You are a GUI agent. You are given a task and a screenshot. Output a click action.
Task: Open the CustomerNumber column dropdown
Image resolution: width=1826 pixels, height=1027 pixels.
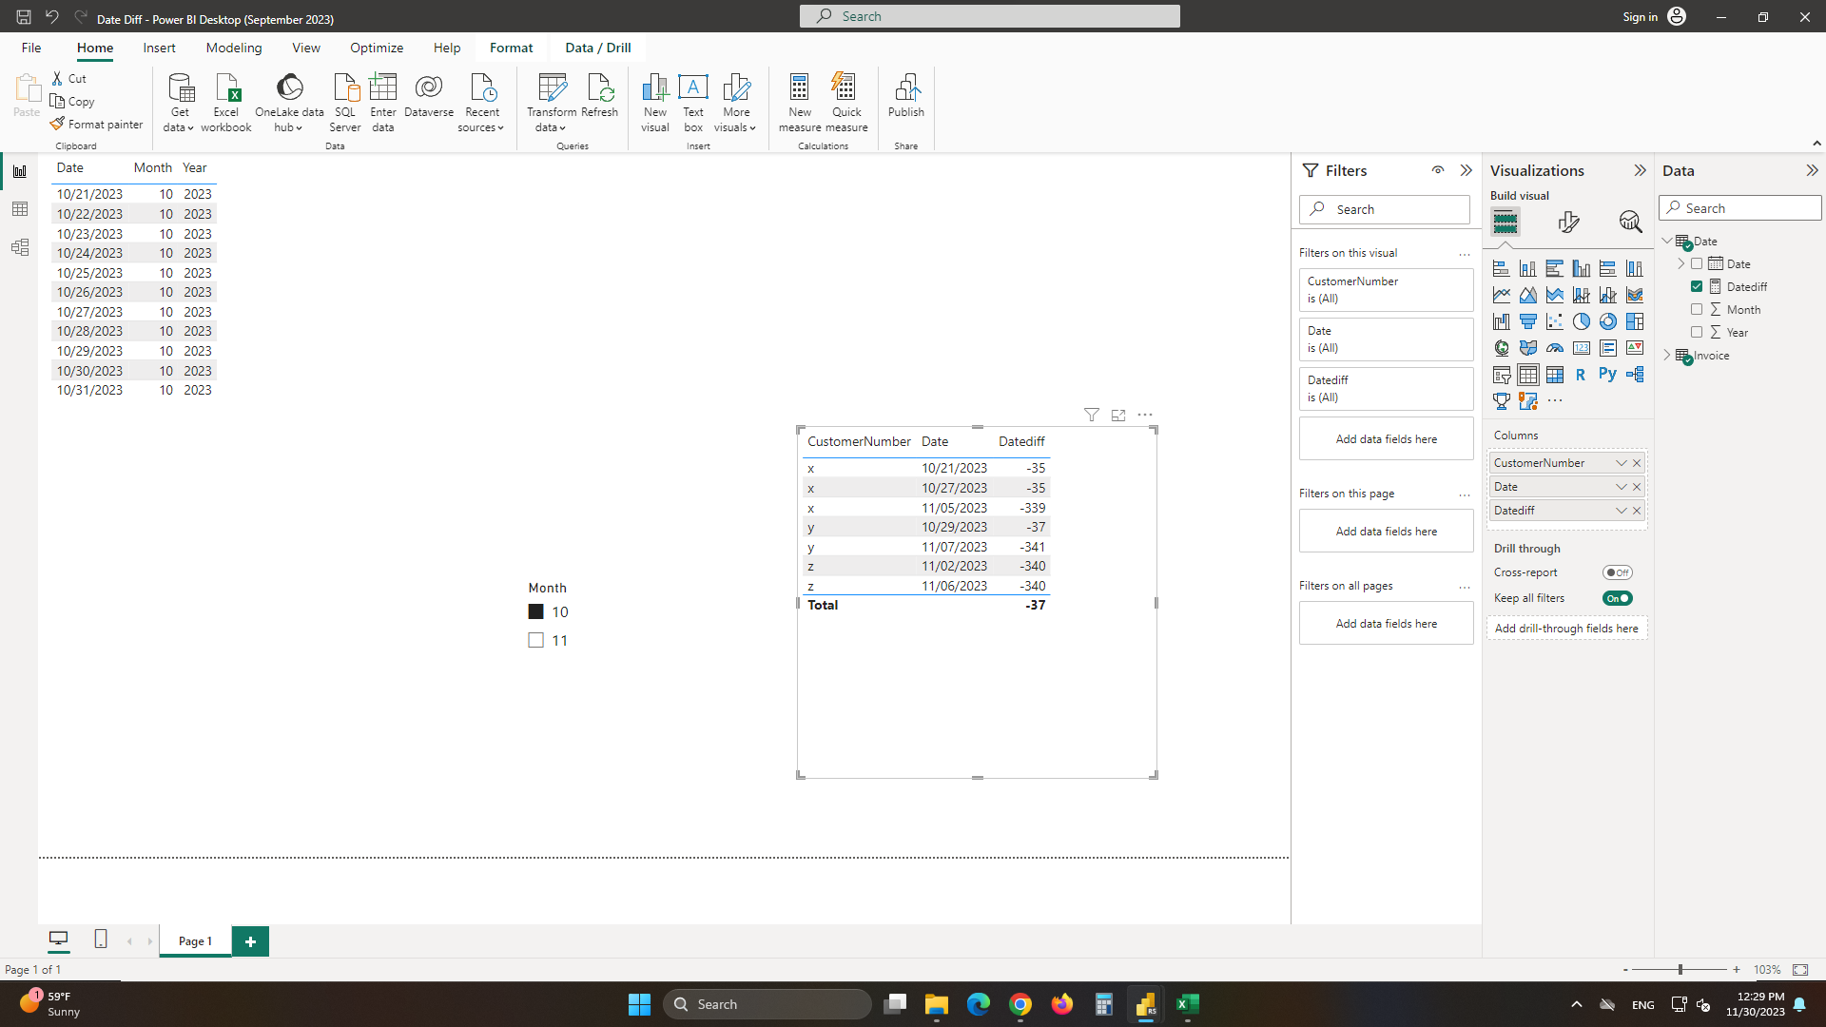(x=1622, y=463)
